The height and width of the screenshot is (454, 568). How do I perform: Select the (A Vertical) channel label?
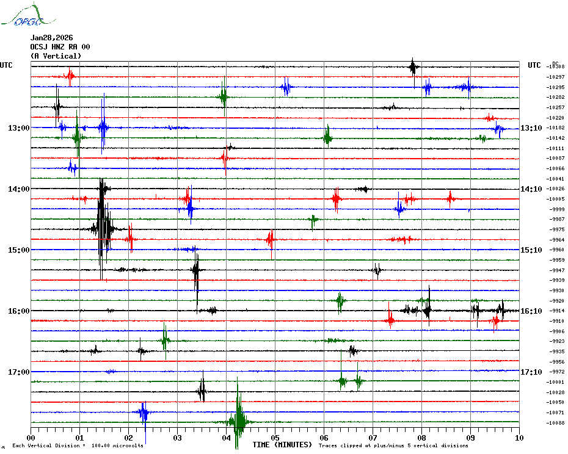click(x=56, y=56)
